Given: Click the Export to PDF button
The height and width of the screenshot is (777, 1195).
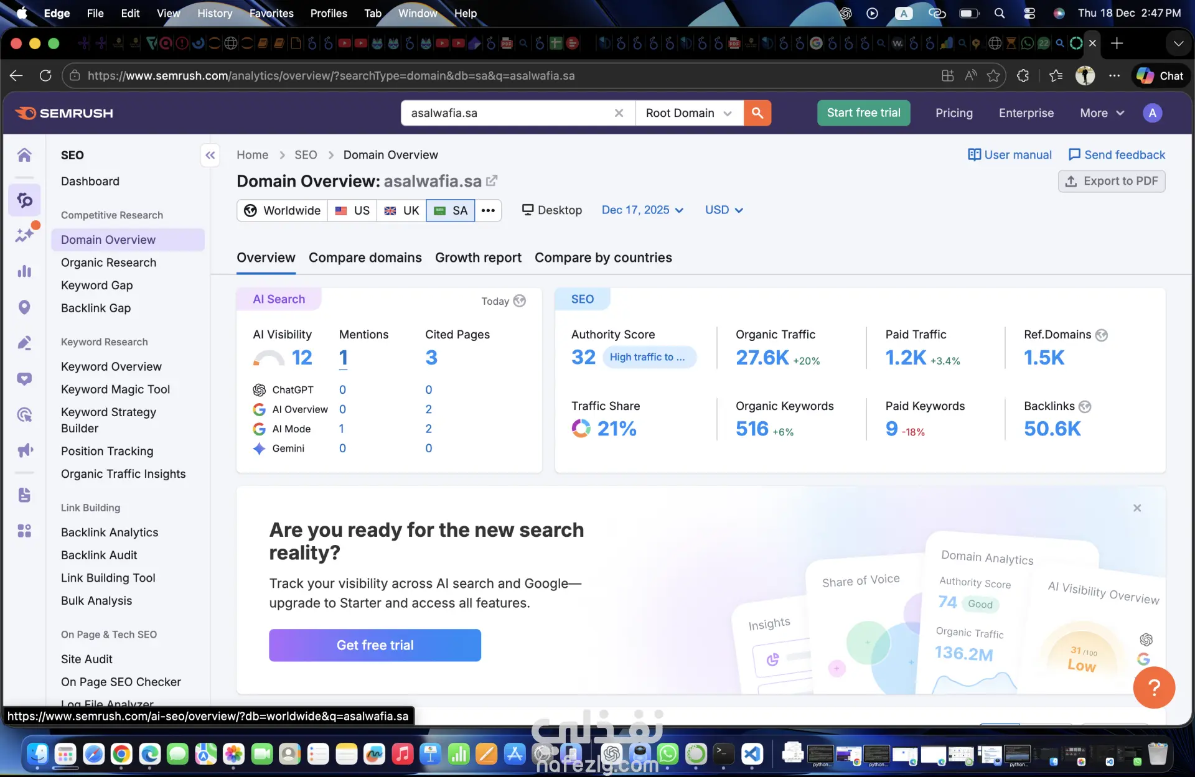Looking at the screenshot, I should [1112, 181].
